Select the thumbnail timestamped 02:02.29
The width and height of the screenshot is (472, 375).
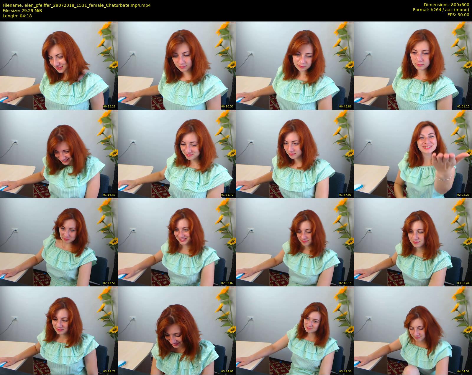tap(413, 154)
